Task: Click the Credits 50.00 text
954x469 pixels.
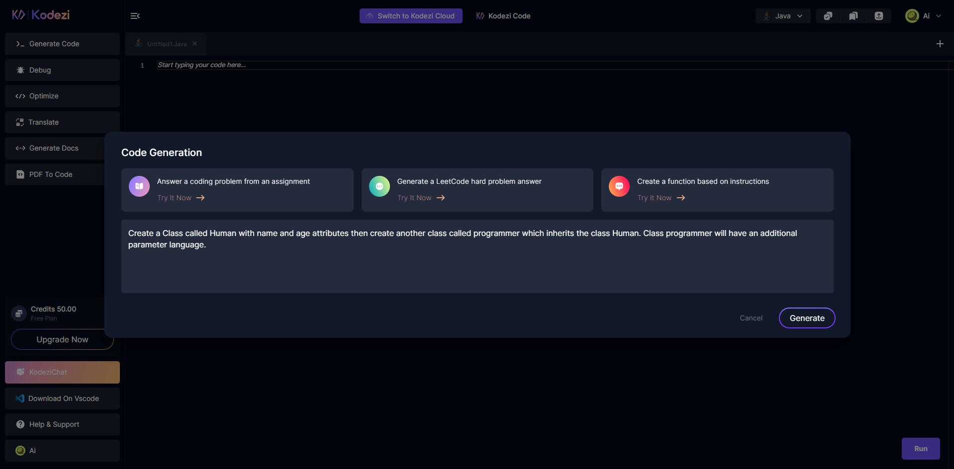Action: coord(54,309)
